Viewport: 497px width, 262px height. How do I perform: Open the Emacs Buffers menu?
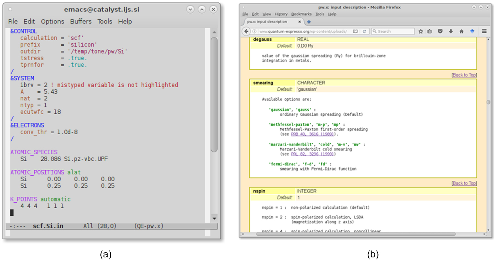coord(81,21)
